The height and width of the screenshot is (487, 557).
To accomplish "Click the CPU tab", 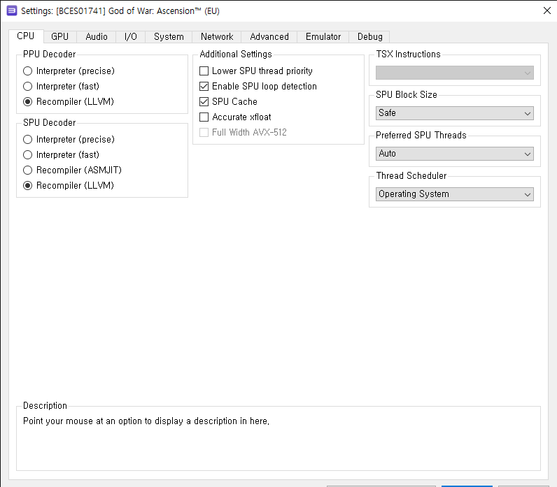I will click(26, 36).
